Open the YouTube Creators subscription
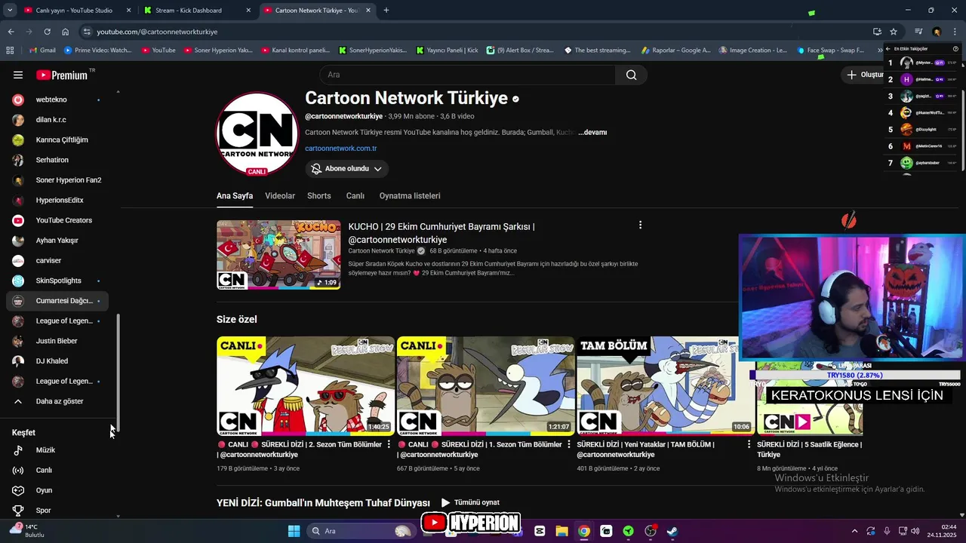 click(57, 220)
